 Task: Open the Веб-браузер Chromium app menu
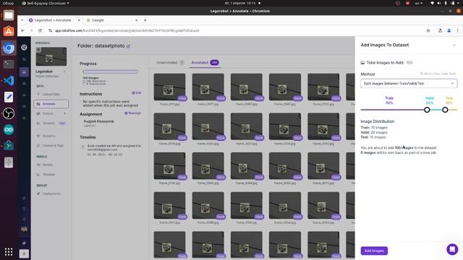click(46, 3)
